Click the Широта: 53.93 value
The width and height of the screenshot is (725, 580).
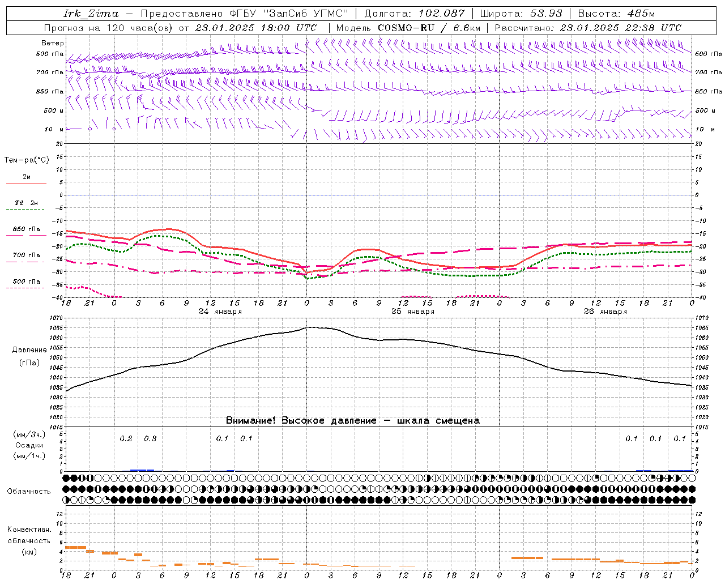pyautogui.click(x=521, y=14)
